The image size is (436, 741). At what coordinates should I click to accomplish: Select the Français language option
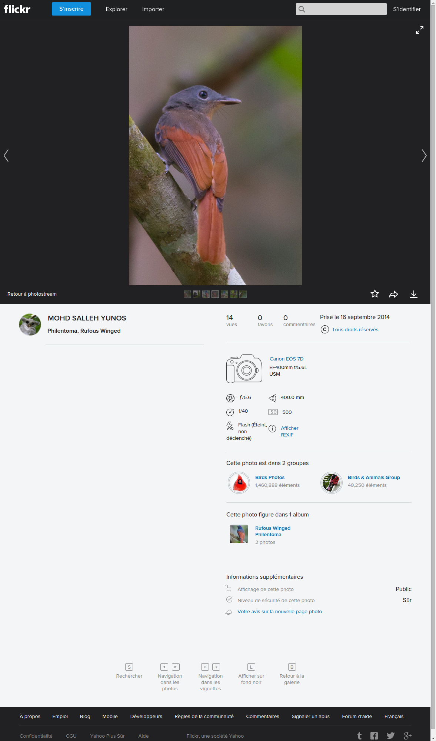(x=394, y=716)
